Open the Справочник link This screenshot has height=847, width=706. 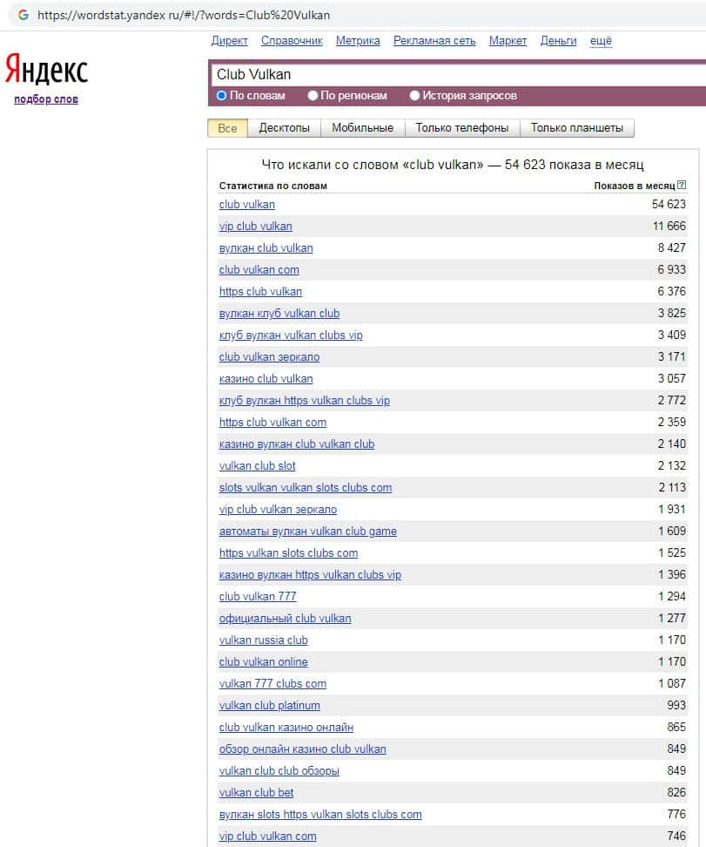click(292, 40)
